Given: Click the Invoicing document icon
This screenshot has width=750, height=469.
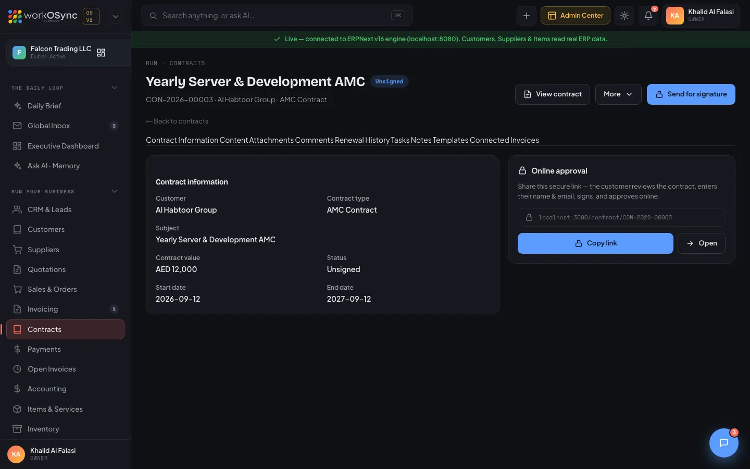Looking at the screenshot, I should 17,309.
